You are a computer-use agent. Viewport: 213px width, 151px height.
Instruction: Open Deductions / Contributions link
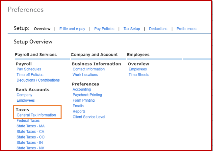tap(38, 80)
